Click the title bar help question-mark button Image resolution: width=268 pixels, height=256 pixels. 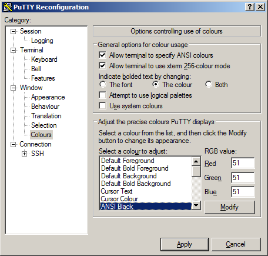point(250,7)
